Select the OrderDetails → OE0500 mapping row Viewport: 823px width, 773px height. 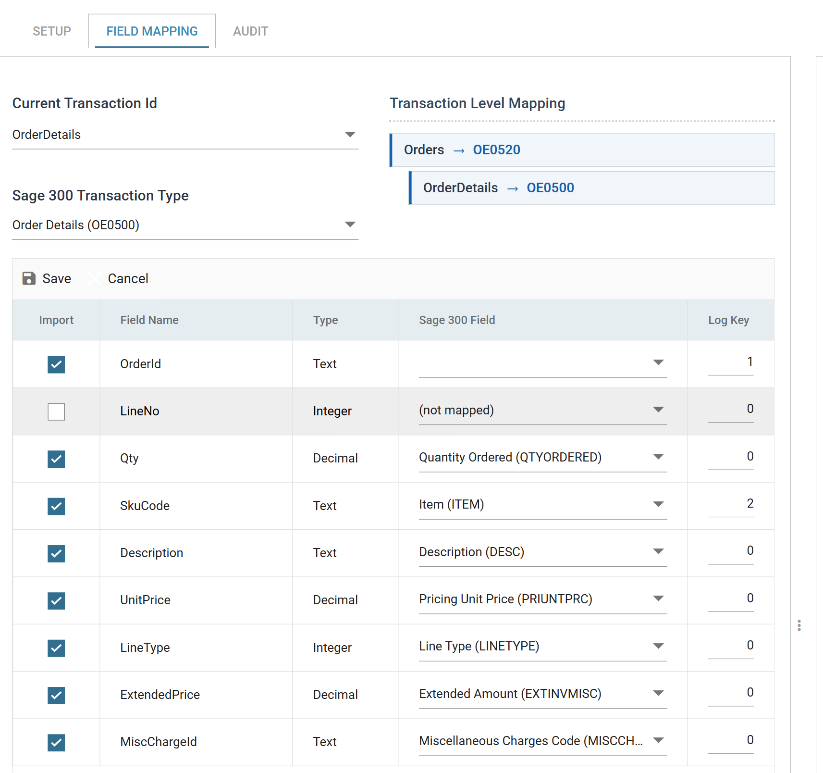[x=592, y=188]
